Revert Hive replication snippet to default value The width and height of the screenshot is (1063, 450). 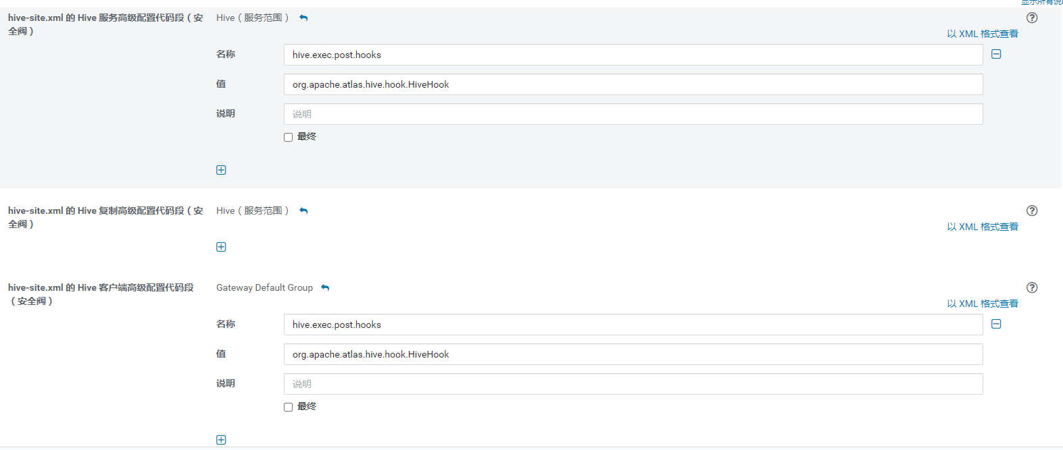303,211
